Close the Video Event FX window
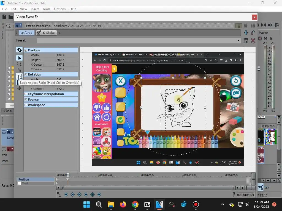This screenshot has height=211, width=282. (254, 17)
